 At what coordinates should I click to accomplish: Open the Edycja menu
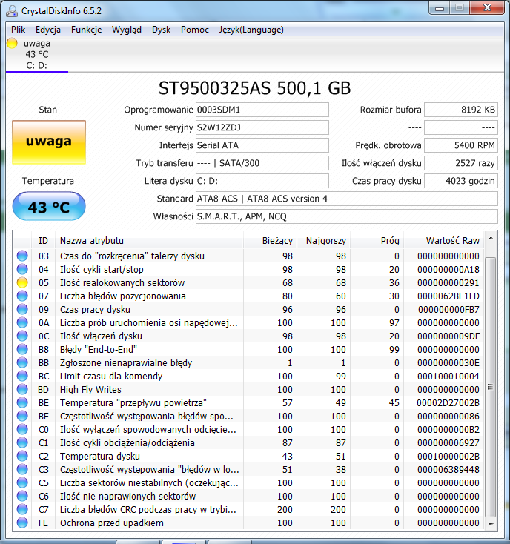tap(48, 30)
